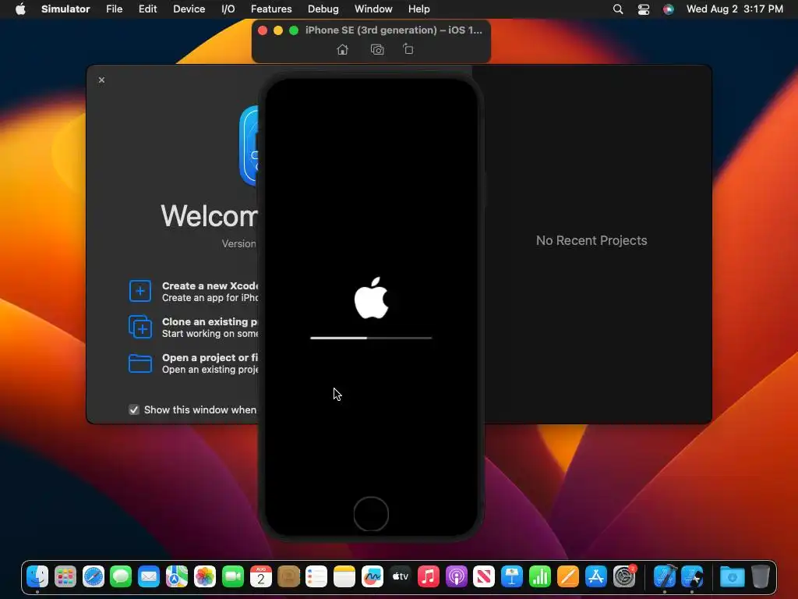Launch Safari from the Dock
This screenshot has width=798, height=599.
[x=94, y=576]
